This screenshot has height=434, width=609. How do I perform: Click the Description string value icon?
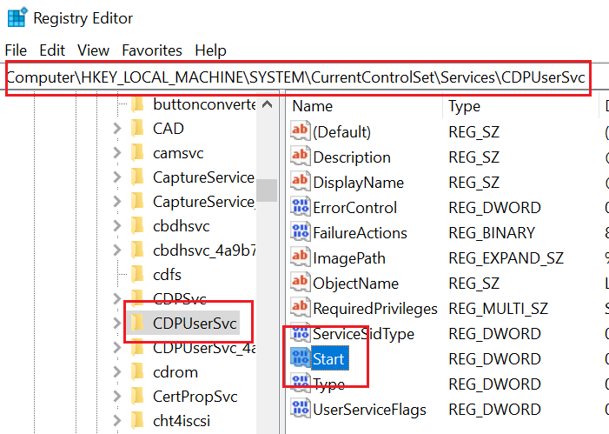click(301, 156)
